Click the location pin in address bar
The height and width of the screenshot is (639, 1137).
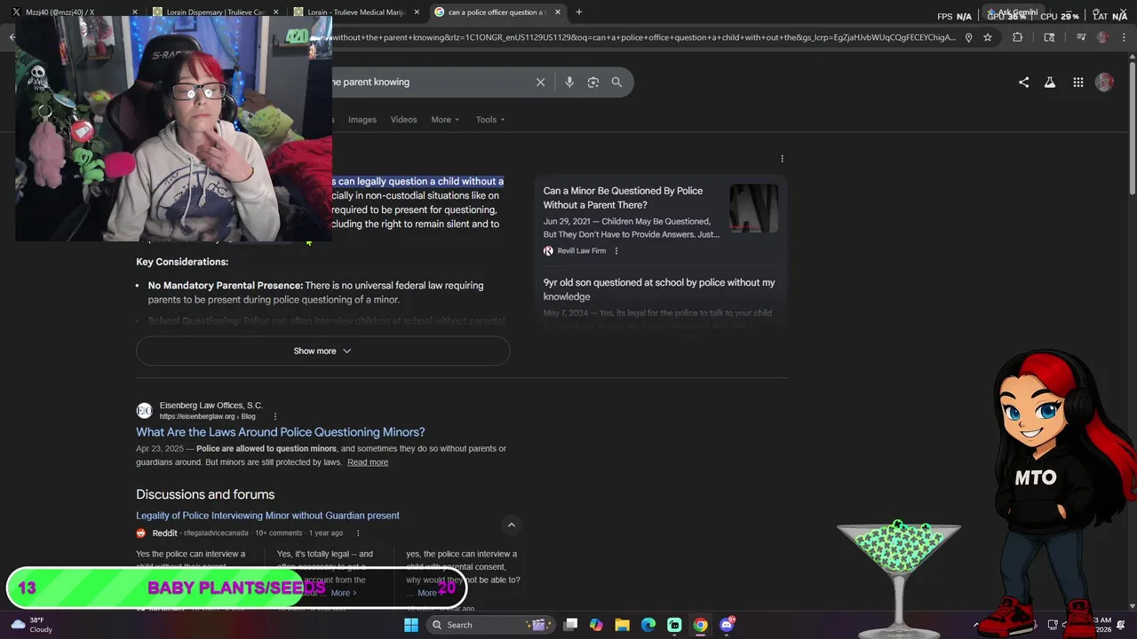(968, 37)
